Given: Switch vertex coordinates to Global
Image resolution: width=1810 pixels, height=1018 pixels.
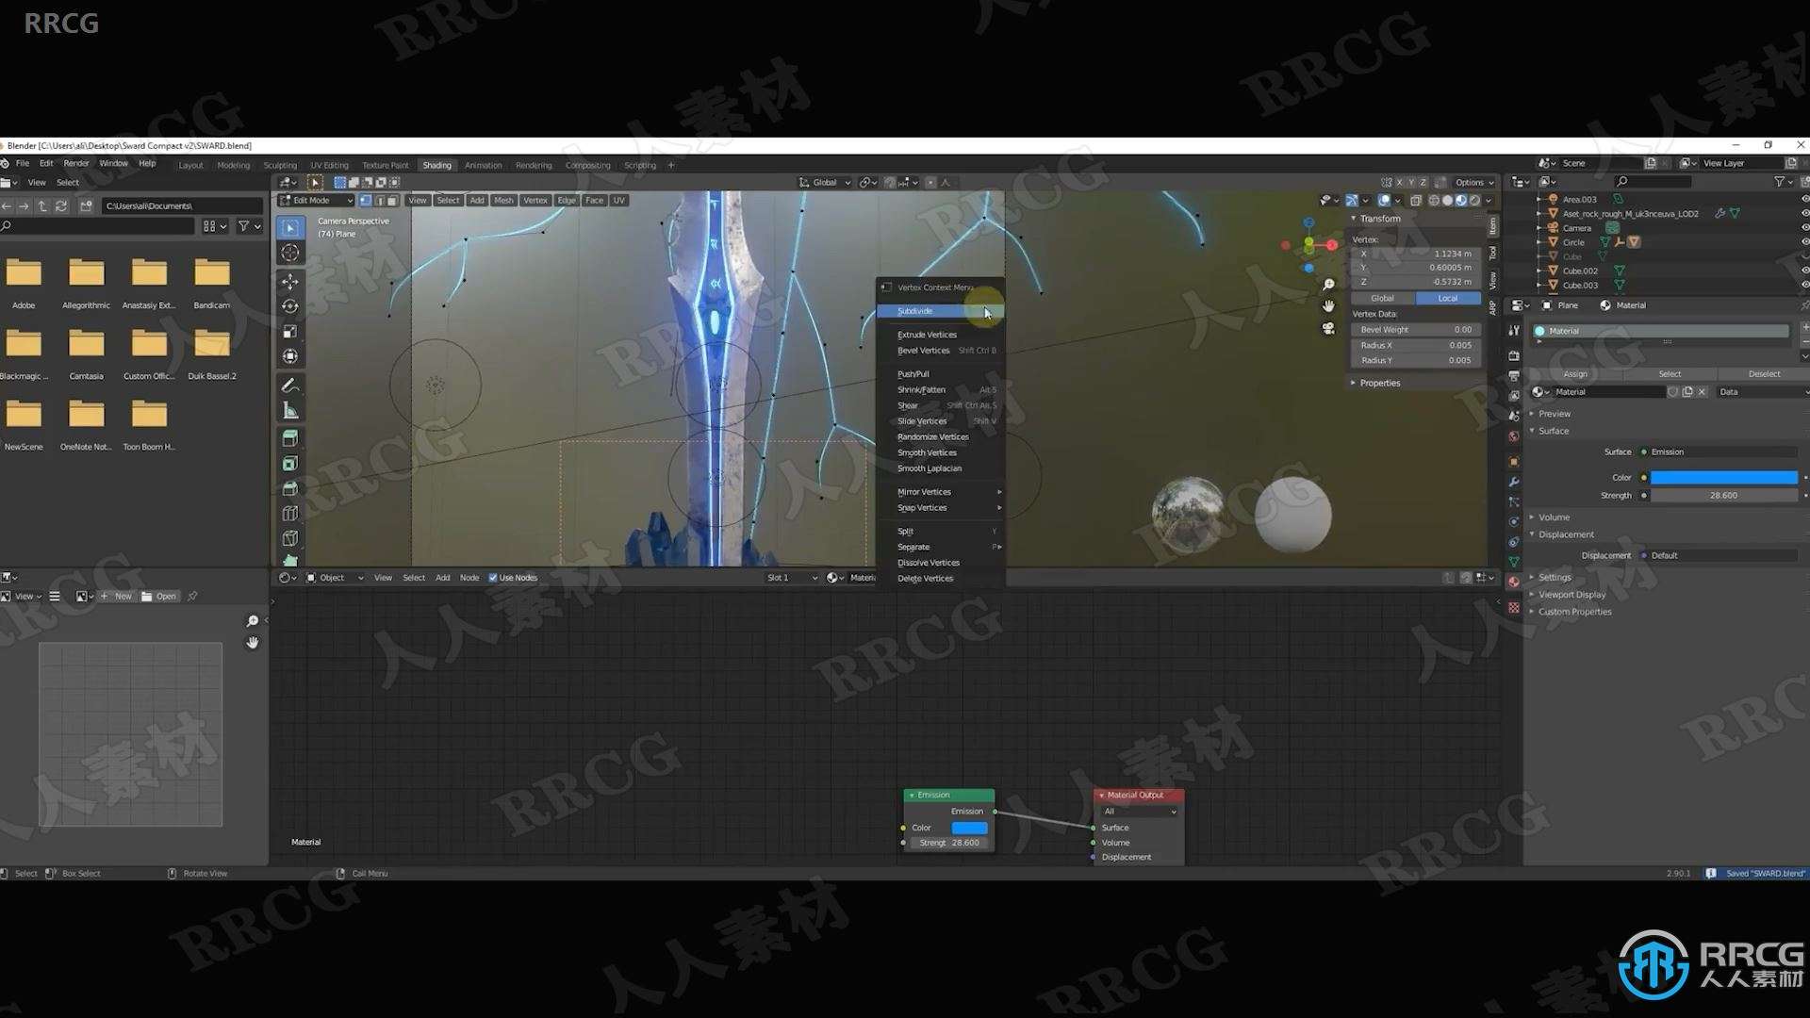Looking at the screenshot, I should pyautogui.click(x=1382, y=298).
